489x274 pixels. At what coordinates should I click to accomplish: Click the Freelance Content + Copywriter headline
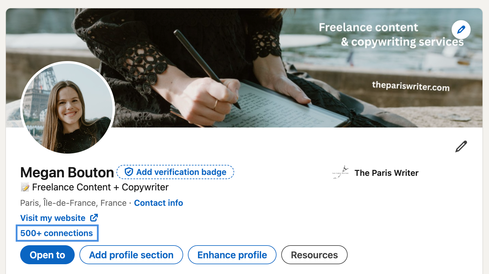point(100,187)
